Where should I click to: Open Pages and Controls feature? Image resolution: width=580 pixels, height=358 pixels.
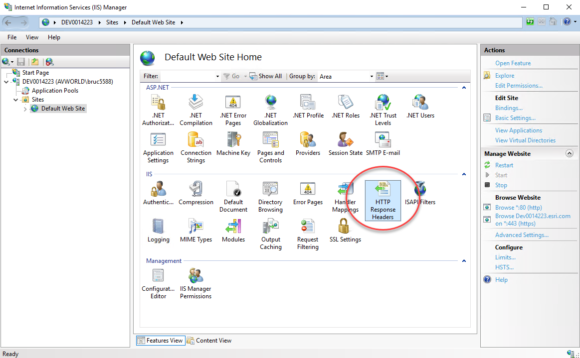point(270,147)
